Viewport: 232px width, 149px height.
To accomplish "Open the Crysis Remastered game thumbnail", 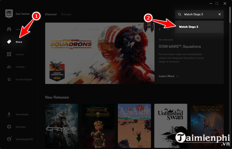I will coord(61,125).
